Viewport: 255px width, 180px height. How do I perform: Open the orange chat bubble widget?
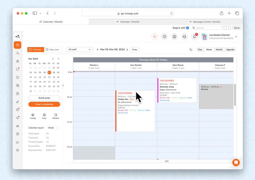[236, 162]
